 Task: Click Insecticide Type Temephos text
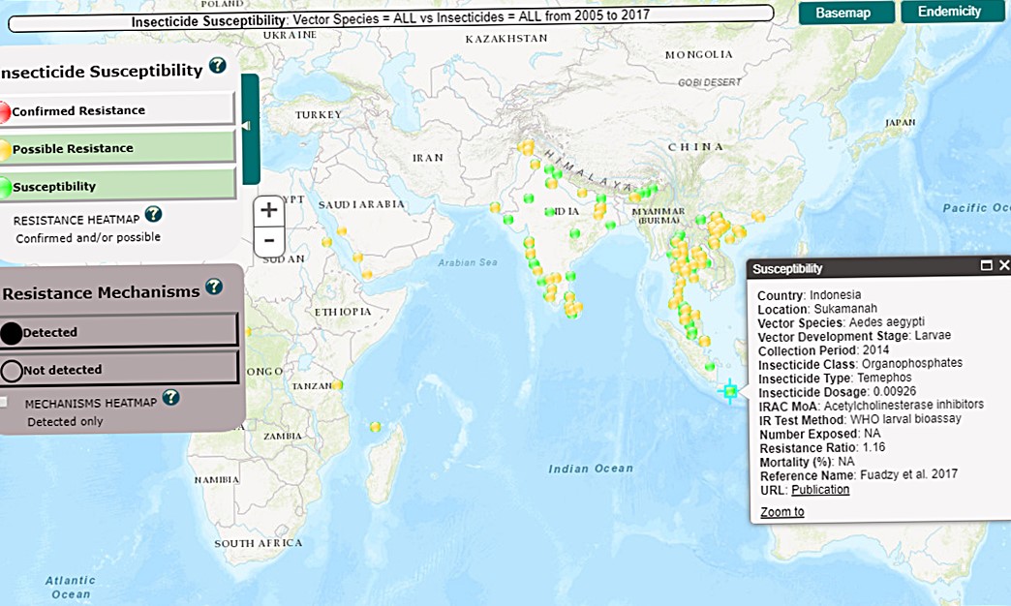coord(835,378)
